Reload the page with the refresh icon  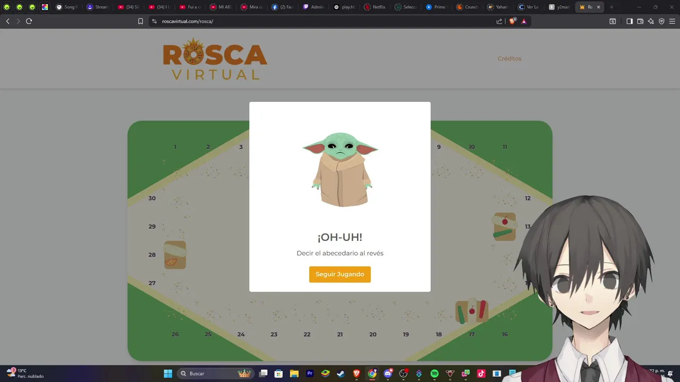[x=29, y=21]
